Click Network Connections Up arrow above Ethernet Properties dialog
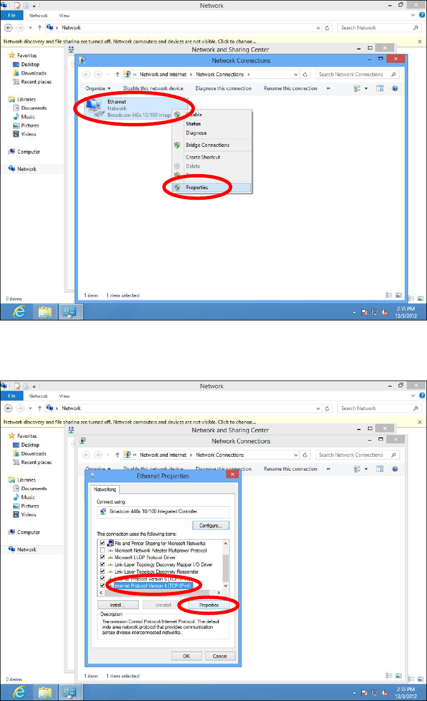This screenshot has width=427, height=701. (x=117, y=455)
